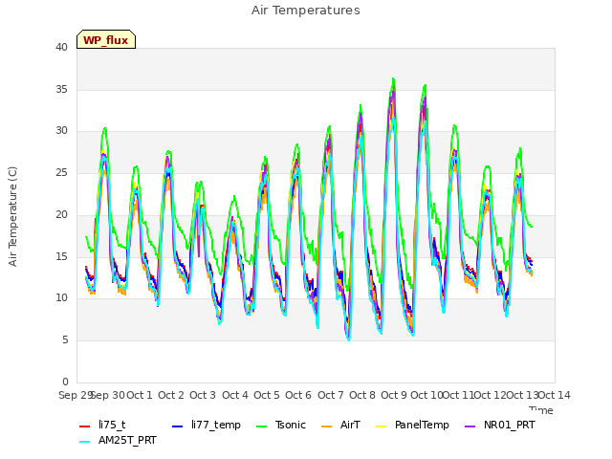Click the 10 y-axis tick label

61,298
